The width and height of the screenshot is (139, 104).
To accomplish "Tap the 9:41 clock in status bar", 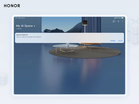I will pos(17,18).
